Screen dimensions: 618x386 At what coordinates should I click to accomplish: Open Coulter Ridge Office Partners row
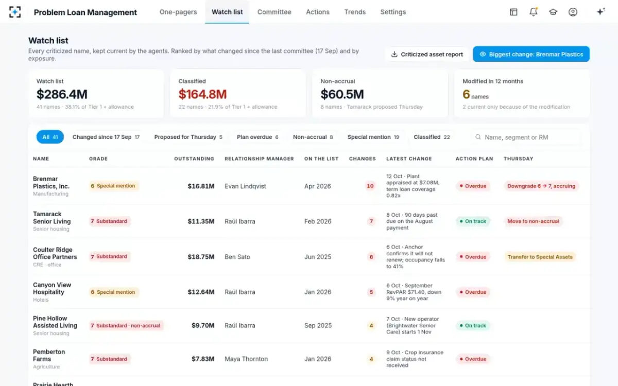(309, 257)
